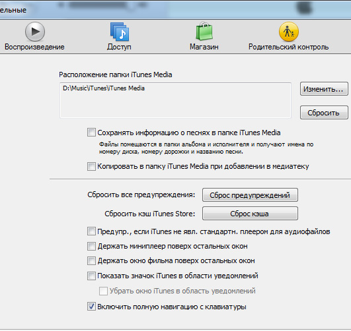Click the Магазин tab label text
Screen dimensions: 351x331
tap(204, 47)
